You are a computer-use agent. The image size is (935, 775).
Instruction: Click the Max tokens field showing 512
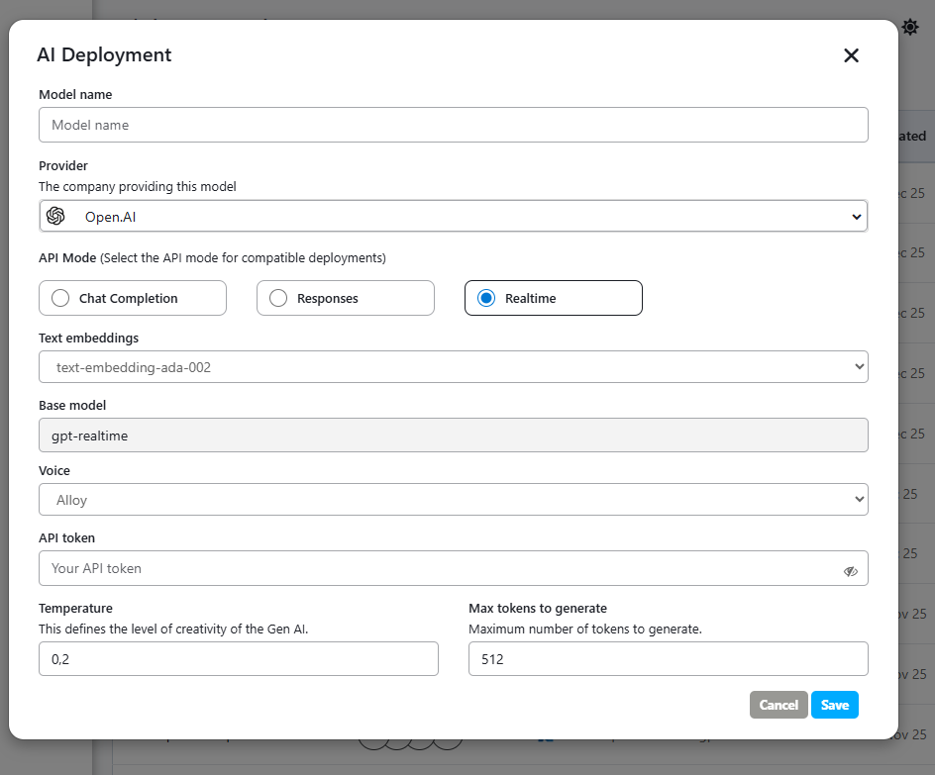pos(669,659)
